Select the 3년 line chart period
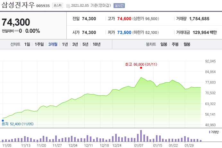The width and height of the screenshot is (222, 148). 75,45
